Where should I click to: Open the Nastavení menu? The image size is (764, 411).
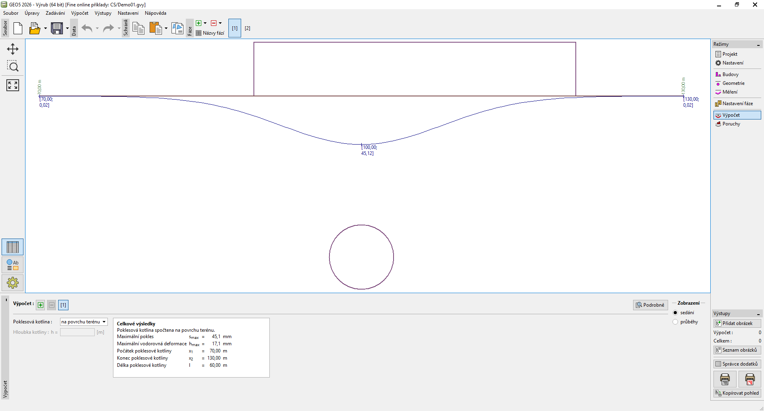tap(128, 13)
